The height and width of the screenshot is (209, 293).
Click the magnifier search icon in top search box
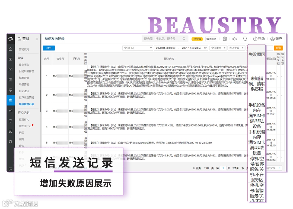click(x=184, y=39)
